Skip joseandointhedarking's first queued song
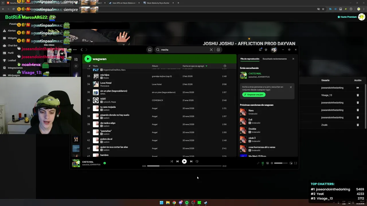Viewport: 367px width, 206px height. coord(358,88)
